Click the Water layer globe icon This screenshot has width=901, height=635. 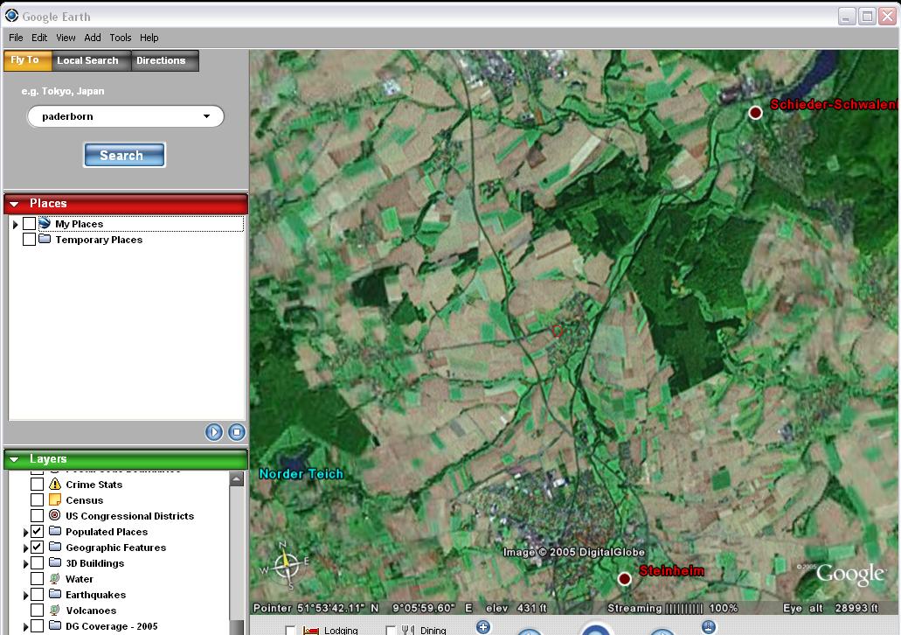click(x=55, y=578)
